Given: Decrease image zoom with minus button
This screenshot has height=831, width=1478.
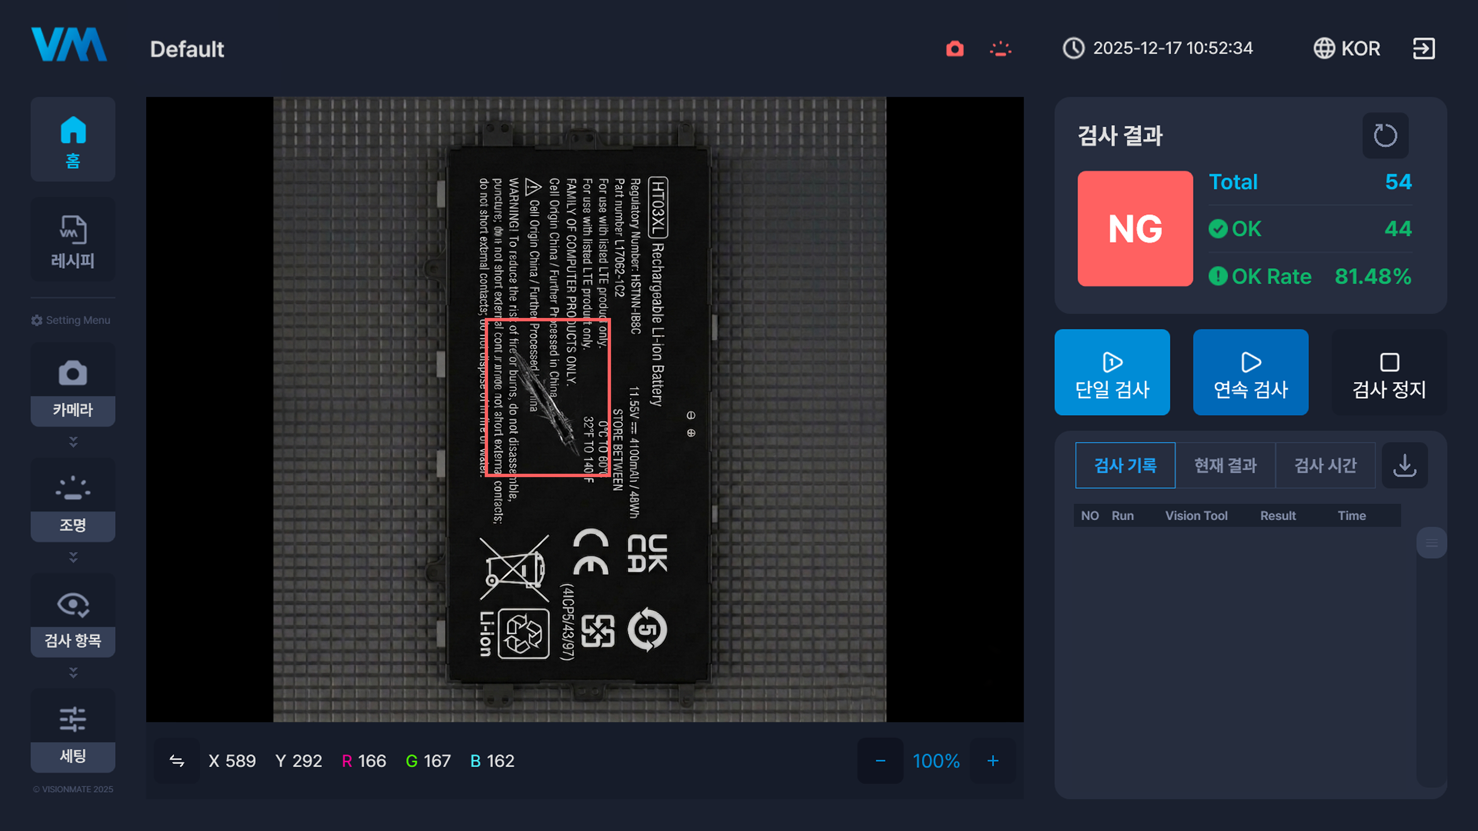Looking at the screenshot, I should (880, 761).
